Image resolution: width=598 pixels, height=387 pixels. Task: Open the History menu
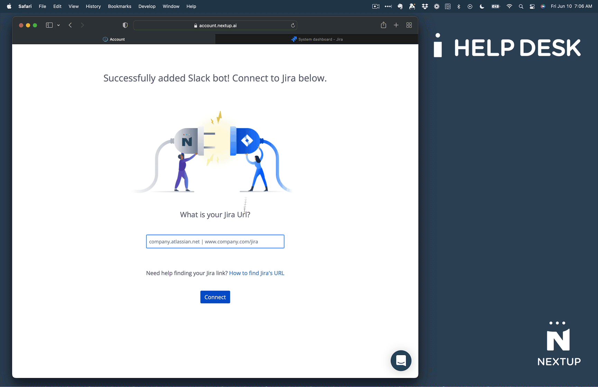(93, 6)
